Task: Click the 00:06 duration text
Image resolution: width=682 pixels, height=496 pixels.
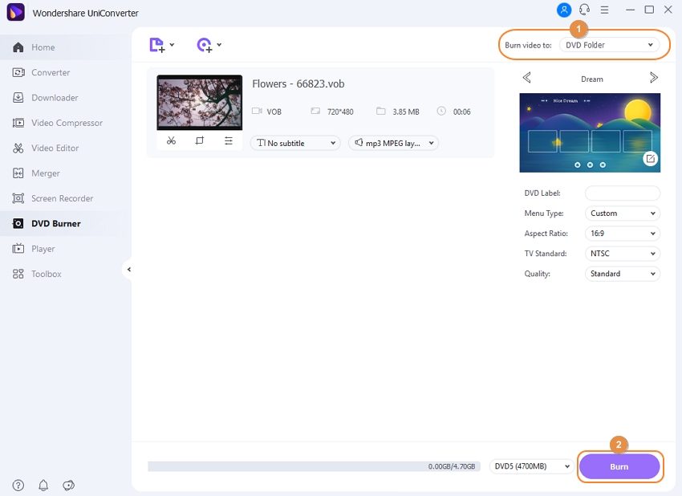Action: point(461,112)
